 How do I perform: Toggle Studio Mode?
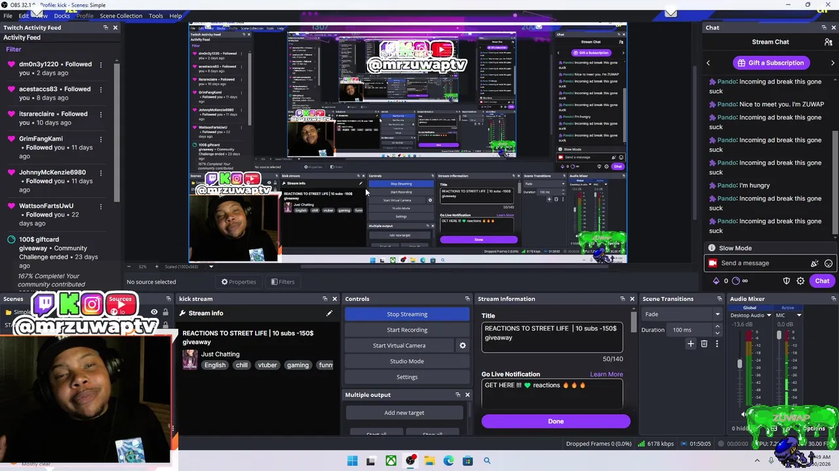pyautogui.click(x=407, y=361)
